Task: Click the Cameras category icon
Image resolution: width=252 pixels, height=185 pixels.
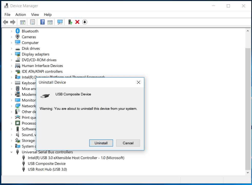Action: tap(17, 37)
